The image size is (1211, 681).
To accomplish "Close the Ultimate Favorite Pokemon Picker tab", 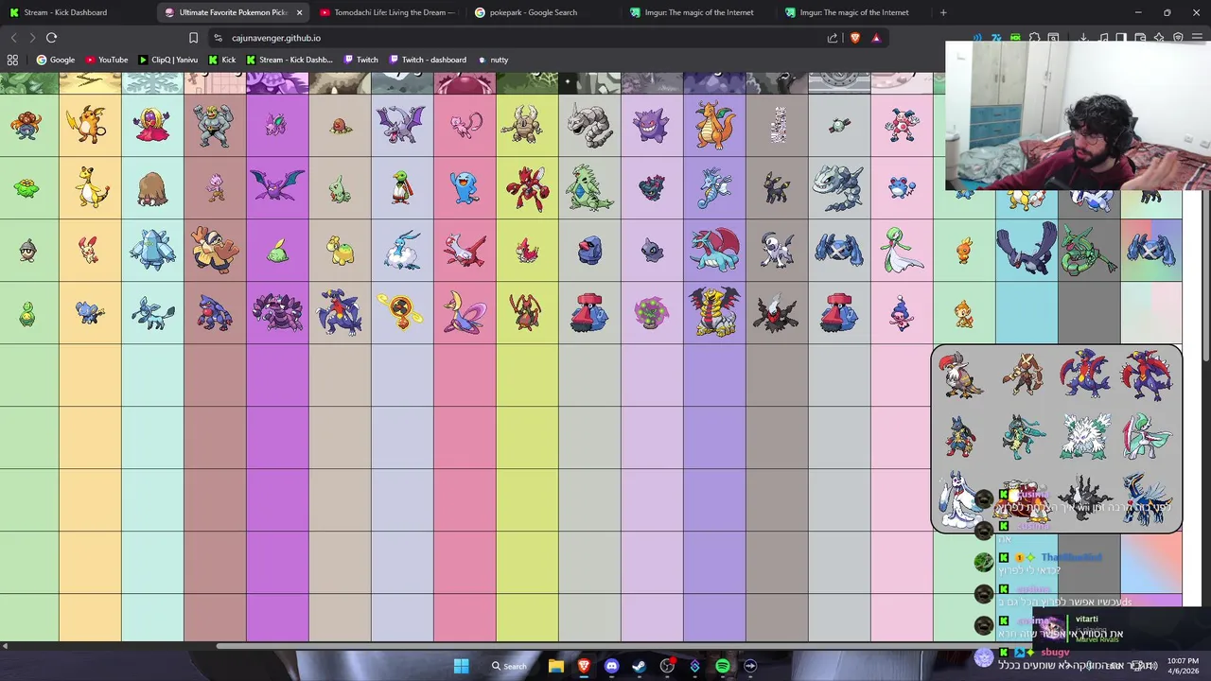I will click(x=300, y=12).
